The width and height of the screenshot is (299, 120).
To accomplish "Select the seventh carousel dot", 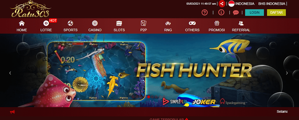I will (156, 97).
